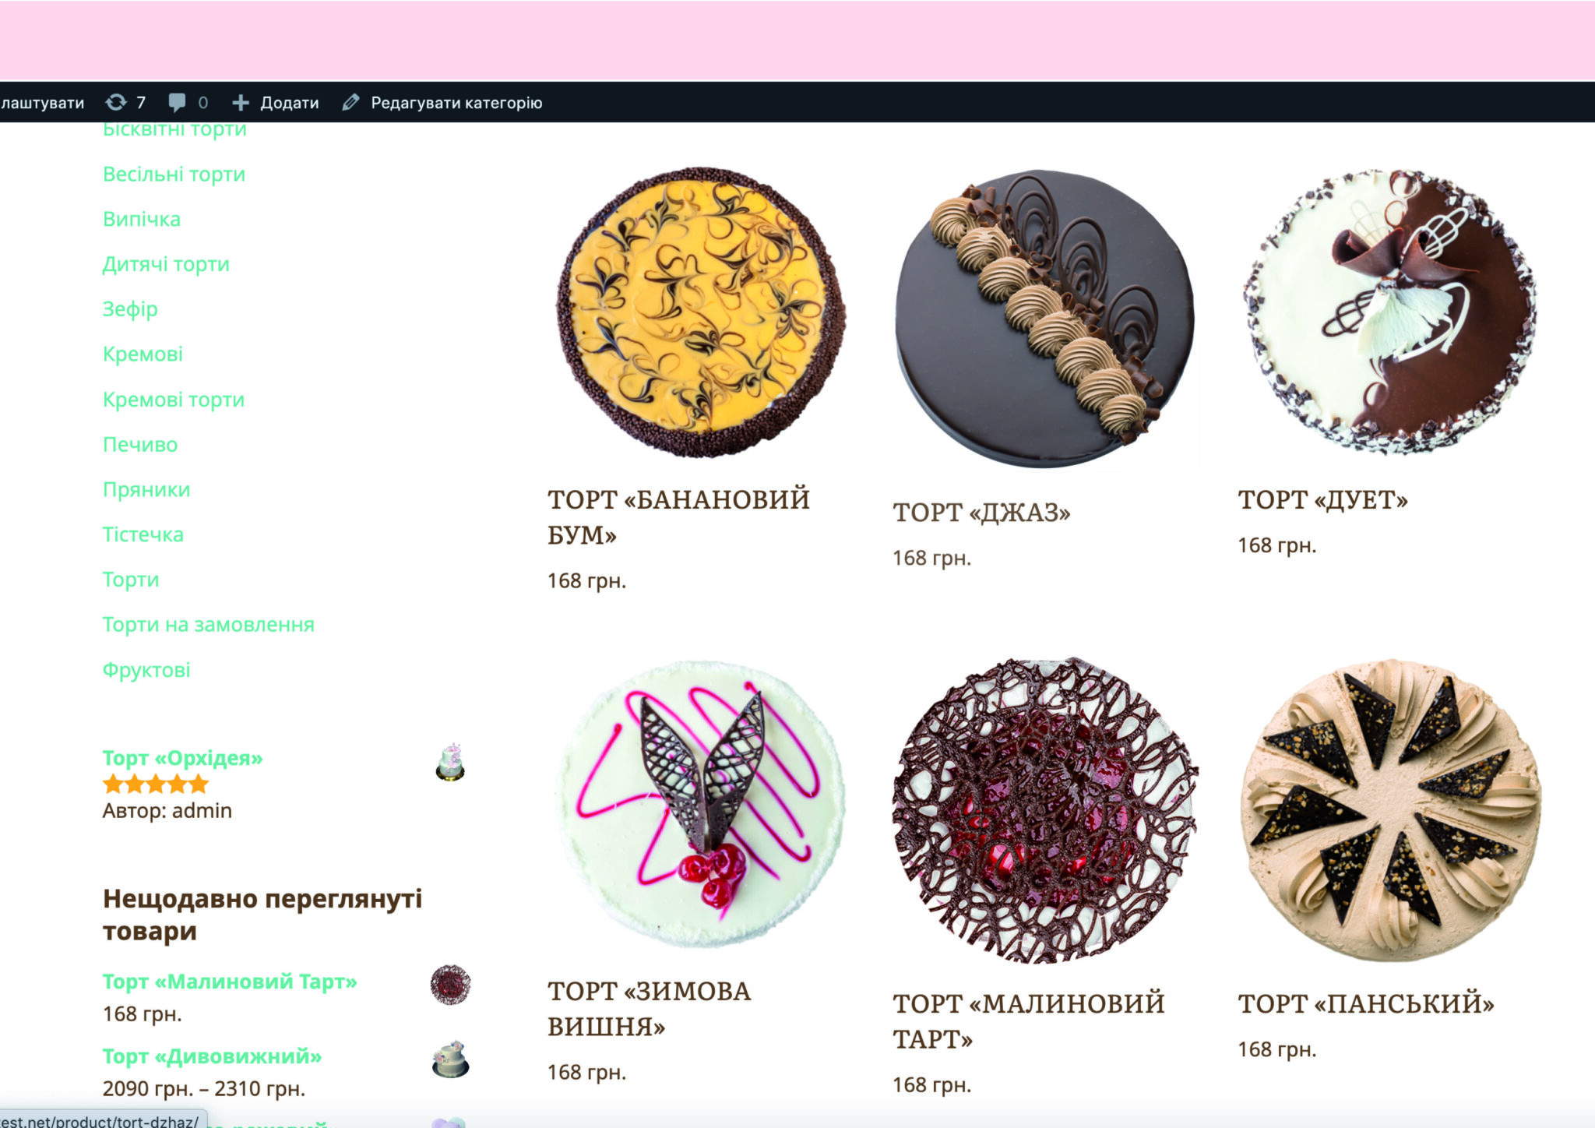This screenshot has width=1595, height=1128.
Task: Click the plus icon next to Додати
Action: (x=241, y=103)
